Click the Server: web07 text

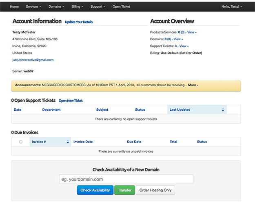[x=23, y=71]
